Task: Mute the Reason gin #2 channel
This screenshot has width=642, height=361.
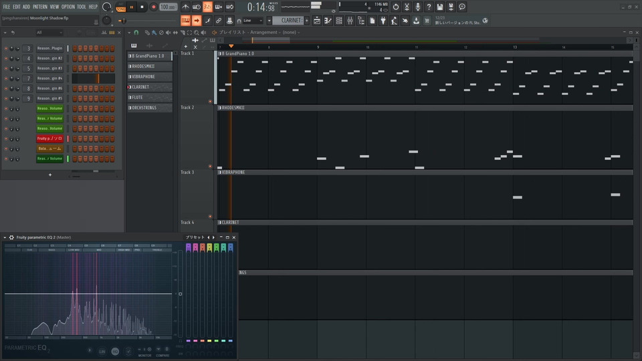Action: [x=6, y=59]
